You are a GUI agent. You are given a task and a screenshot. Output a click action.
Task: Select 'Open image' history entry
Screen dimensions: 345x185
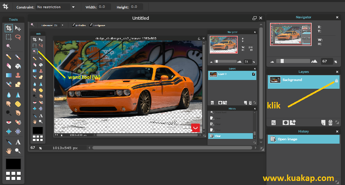(x=303, y=139)
